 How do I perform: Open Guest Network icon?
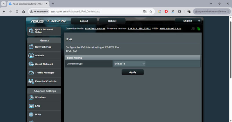point(31,64)
